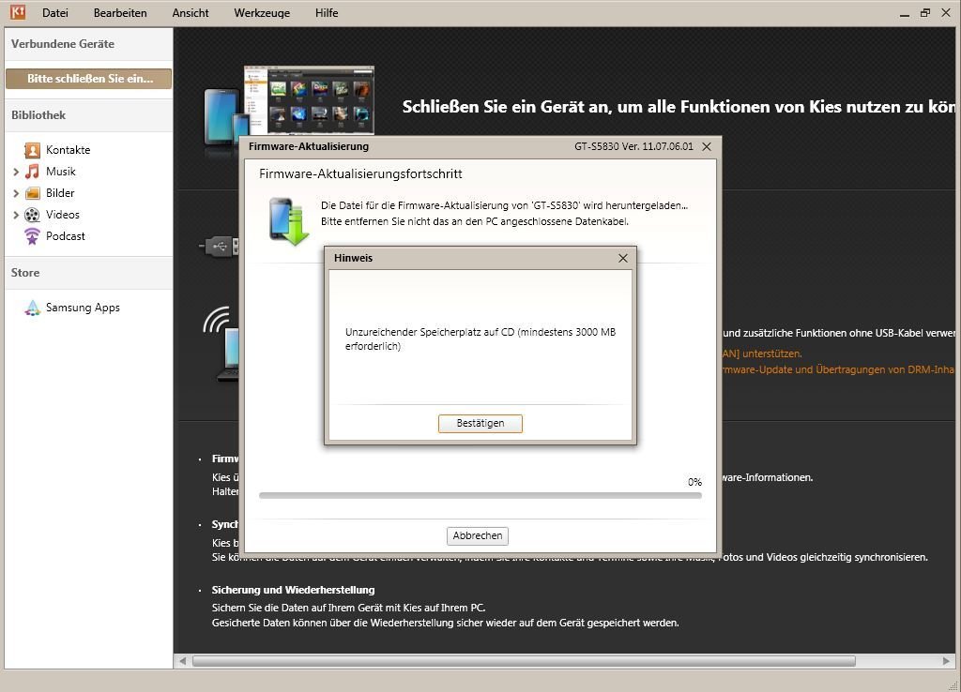Click the Store section header
This screenshot has width=961, height=692.
88,273
